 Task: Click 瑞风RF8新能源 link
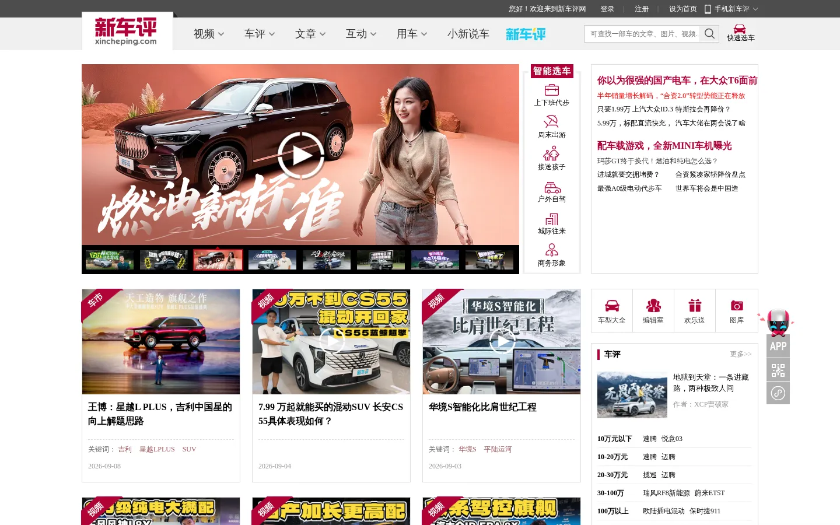pos(666,493)
